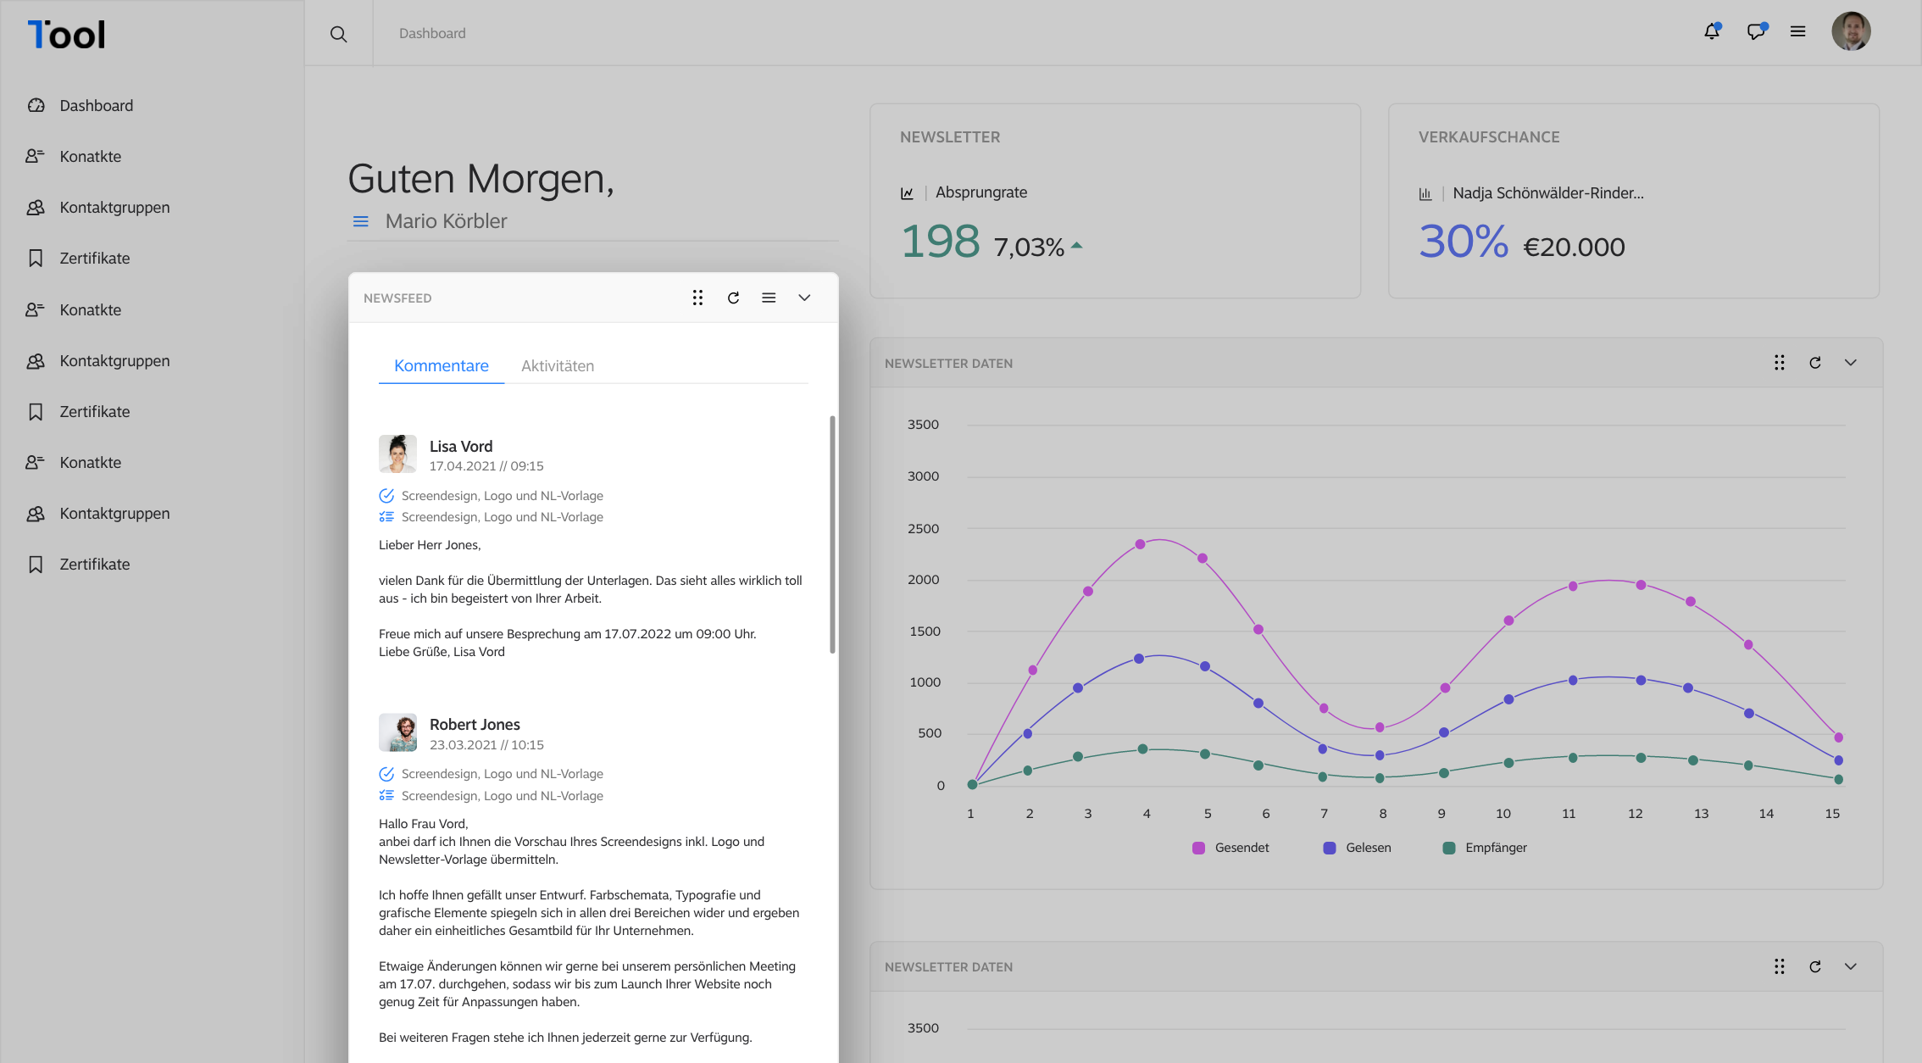
Task: Toggle the Gelesen legend series
Action: click(1357, 848)
